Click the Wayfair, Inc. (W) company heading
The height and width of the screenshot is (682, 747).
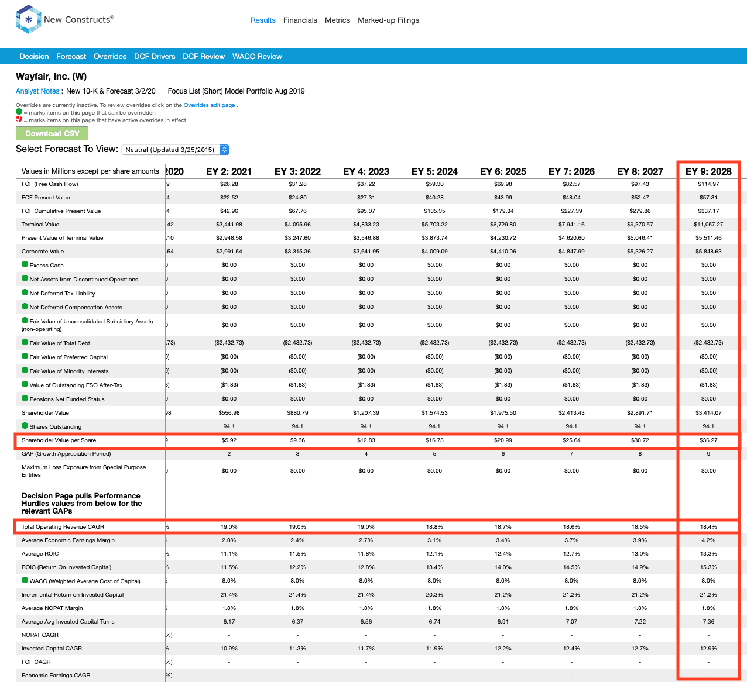(x=52, y=77)
